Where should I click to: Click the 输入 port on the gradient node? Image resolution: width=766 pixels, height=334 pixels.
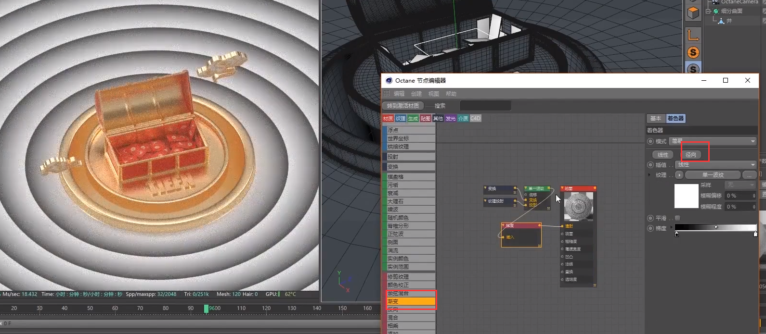point(503,237)
